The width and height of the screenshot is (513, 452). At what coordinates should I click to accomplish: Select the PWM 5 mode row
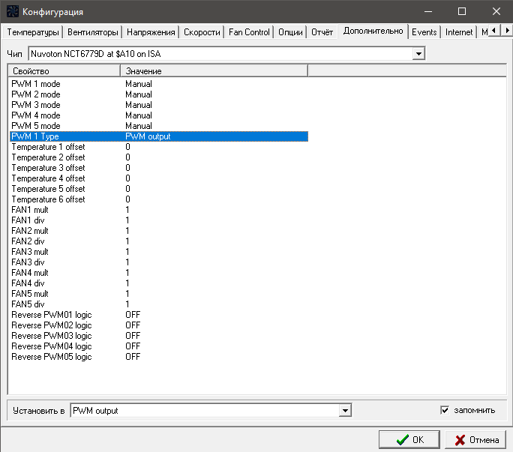[x=159, y=126]
